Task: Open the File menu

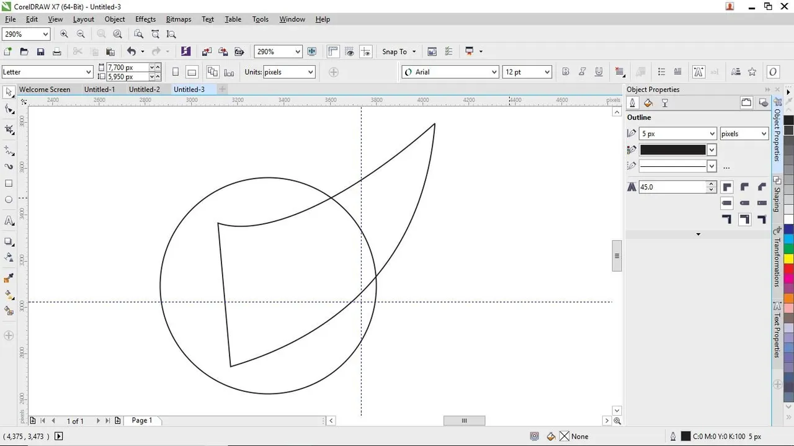Action: point(11,19)
